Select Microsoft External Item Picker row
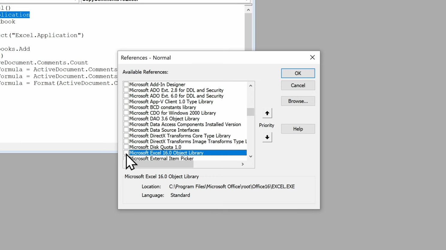 [185, 158]
